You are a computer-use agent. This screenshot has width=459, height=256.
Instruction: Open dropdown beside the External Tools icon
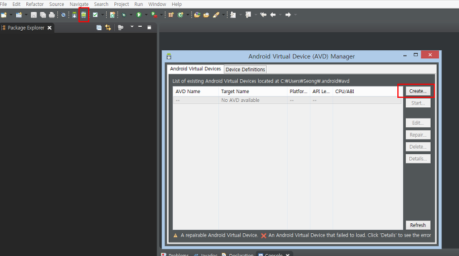tap(161, 15)
